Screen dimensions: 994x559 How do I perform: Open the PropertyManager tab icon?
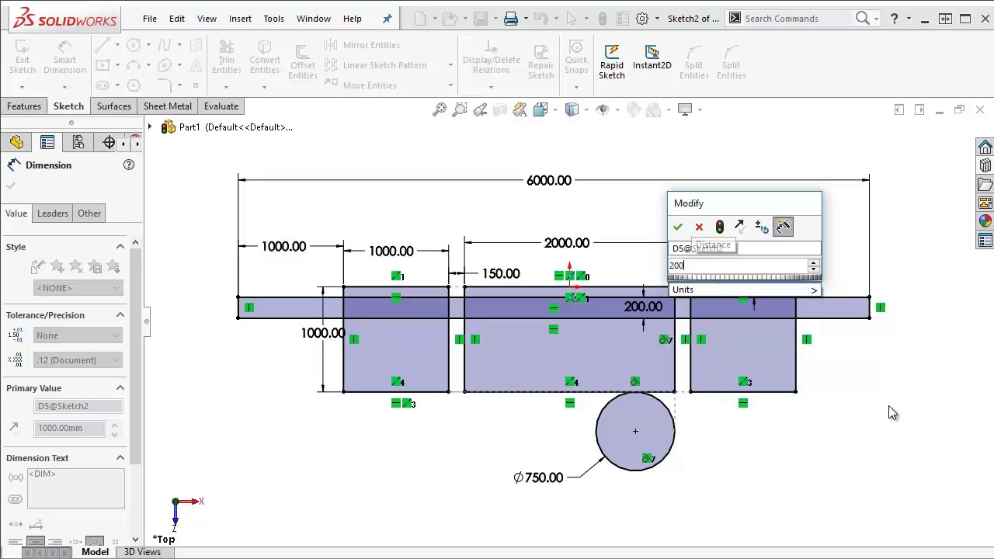[x=47, y=142]
